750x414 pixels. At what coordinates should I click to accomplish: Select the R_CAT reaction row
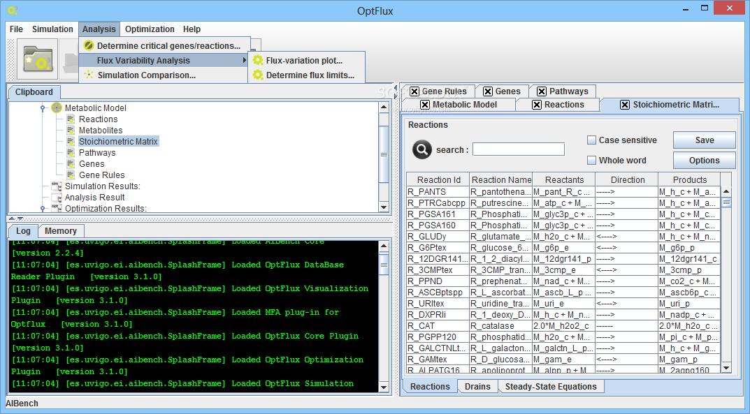coord(563,325)
